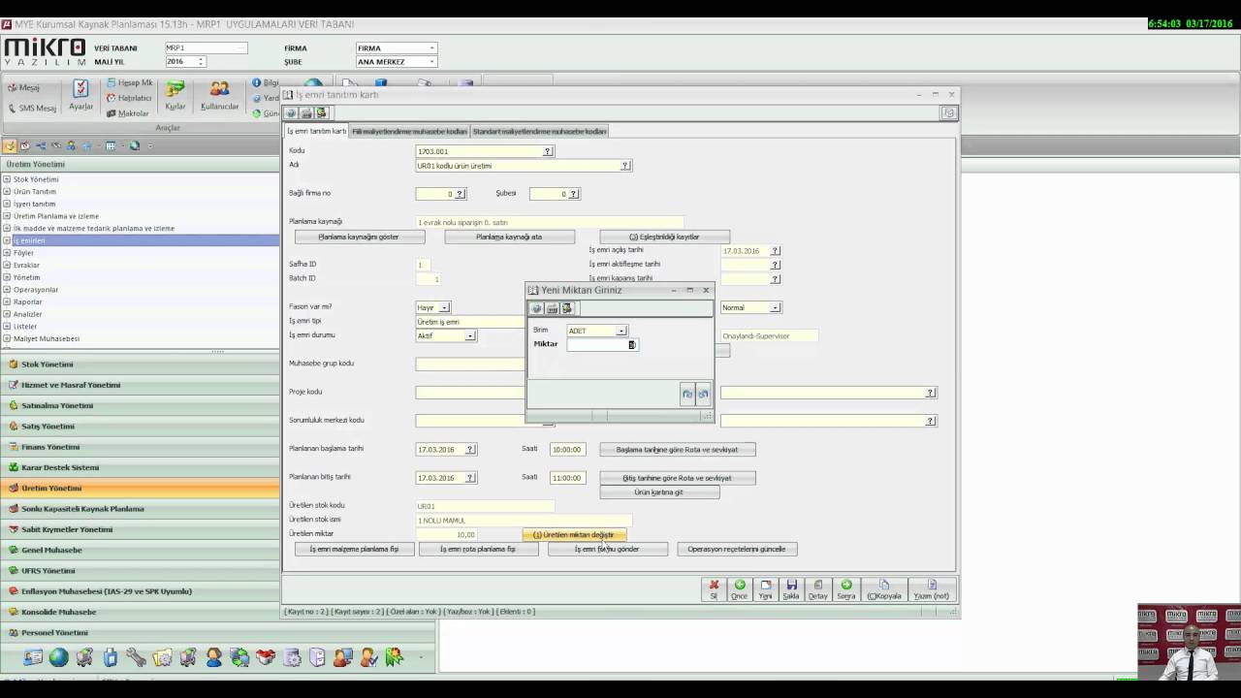Screen dimensions: 1241x698
Task: Click calculator icon in Miktar field
Action: pos(632,344)
